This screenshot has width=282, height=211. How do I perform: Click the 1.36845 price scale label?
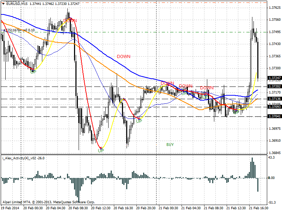click(275, 153)
